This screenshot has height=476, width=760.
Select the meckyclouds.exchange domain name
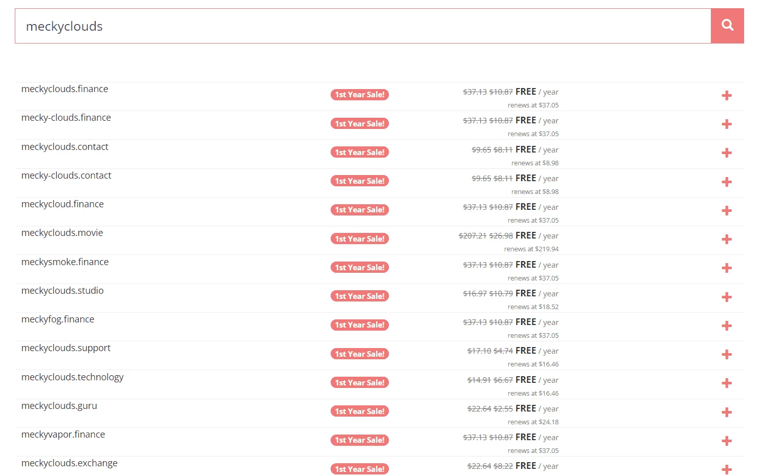(x=69, y=464)
